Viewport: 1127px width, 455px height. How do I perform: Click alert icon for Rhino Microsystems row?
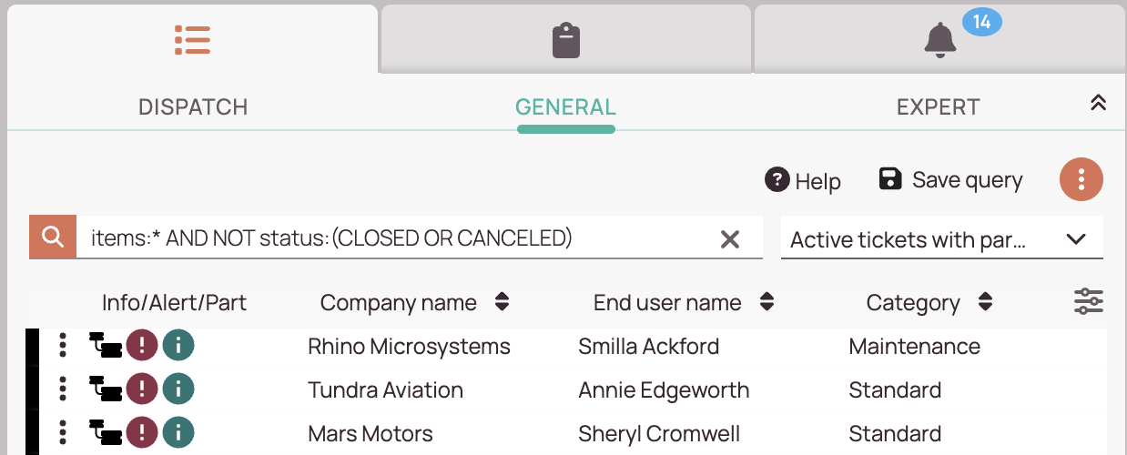coord(142,346)
